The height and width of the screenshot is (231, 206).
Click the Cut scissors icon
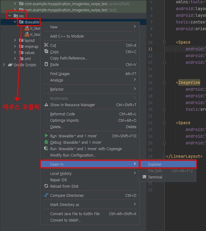46,45
